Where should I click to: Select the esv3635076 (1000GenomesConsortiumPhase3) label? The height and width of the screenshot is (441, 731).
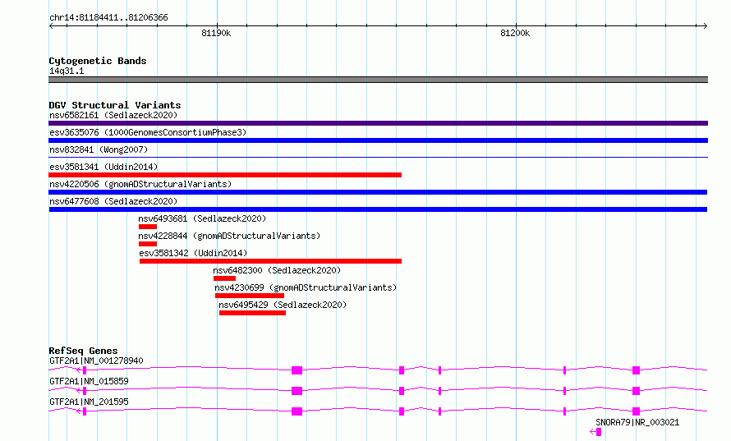click(x=148, y=132)
